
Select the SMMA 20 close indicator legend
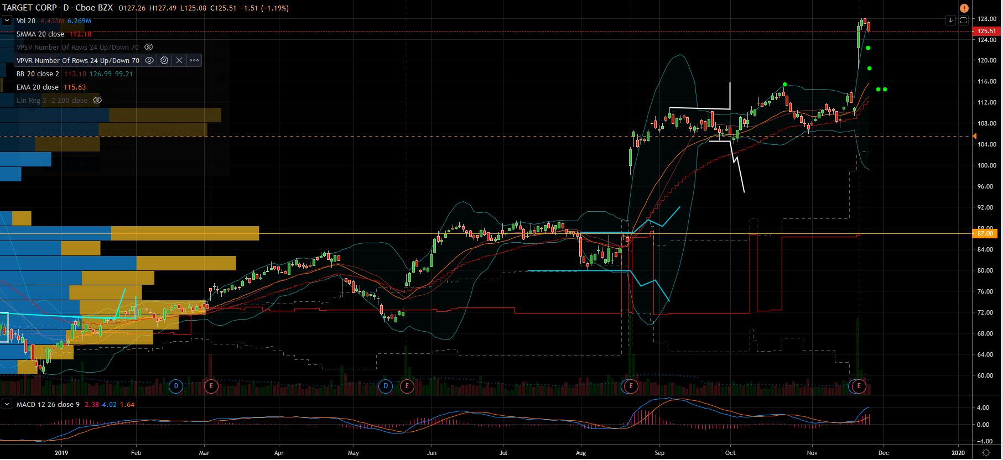point(40,34)
